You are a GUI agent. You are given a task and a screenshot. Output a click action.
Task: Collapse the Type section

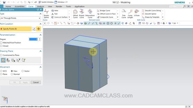[x=40, y=14]
